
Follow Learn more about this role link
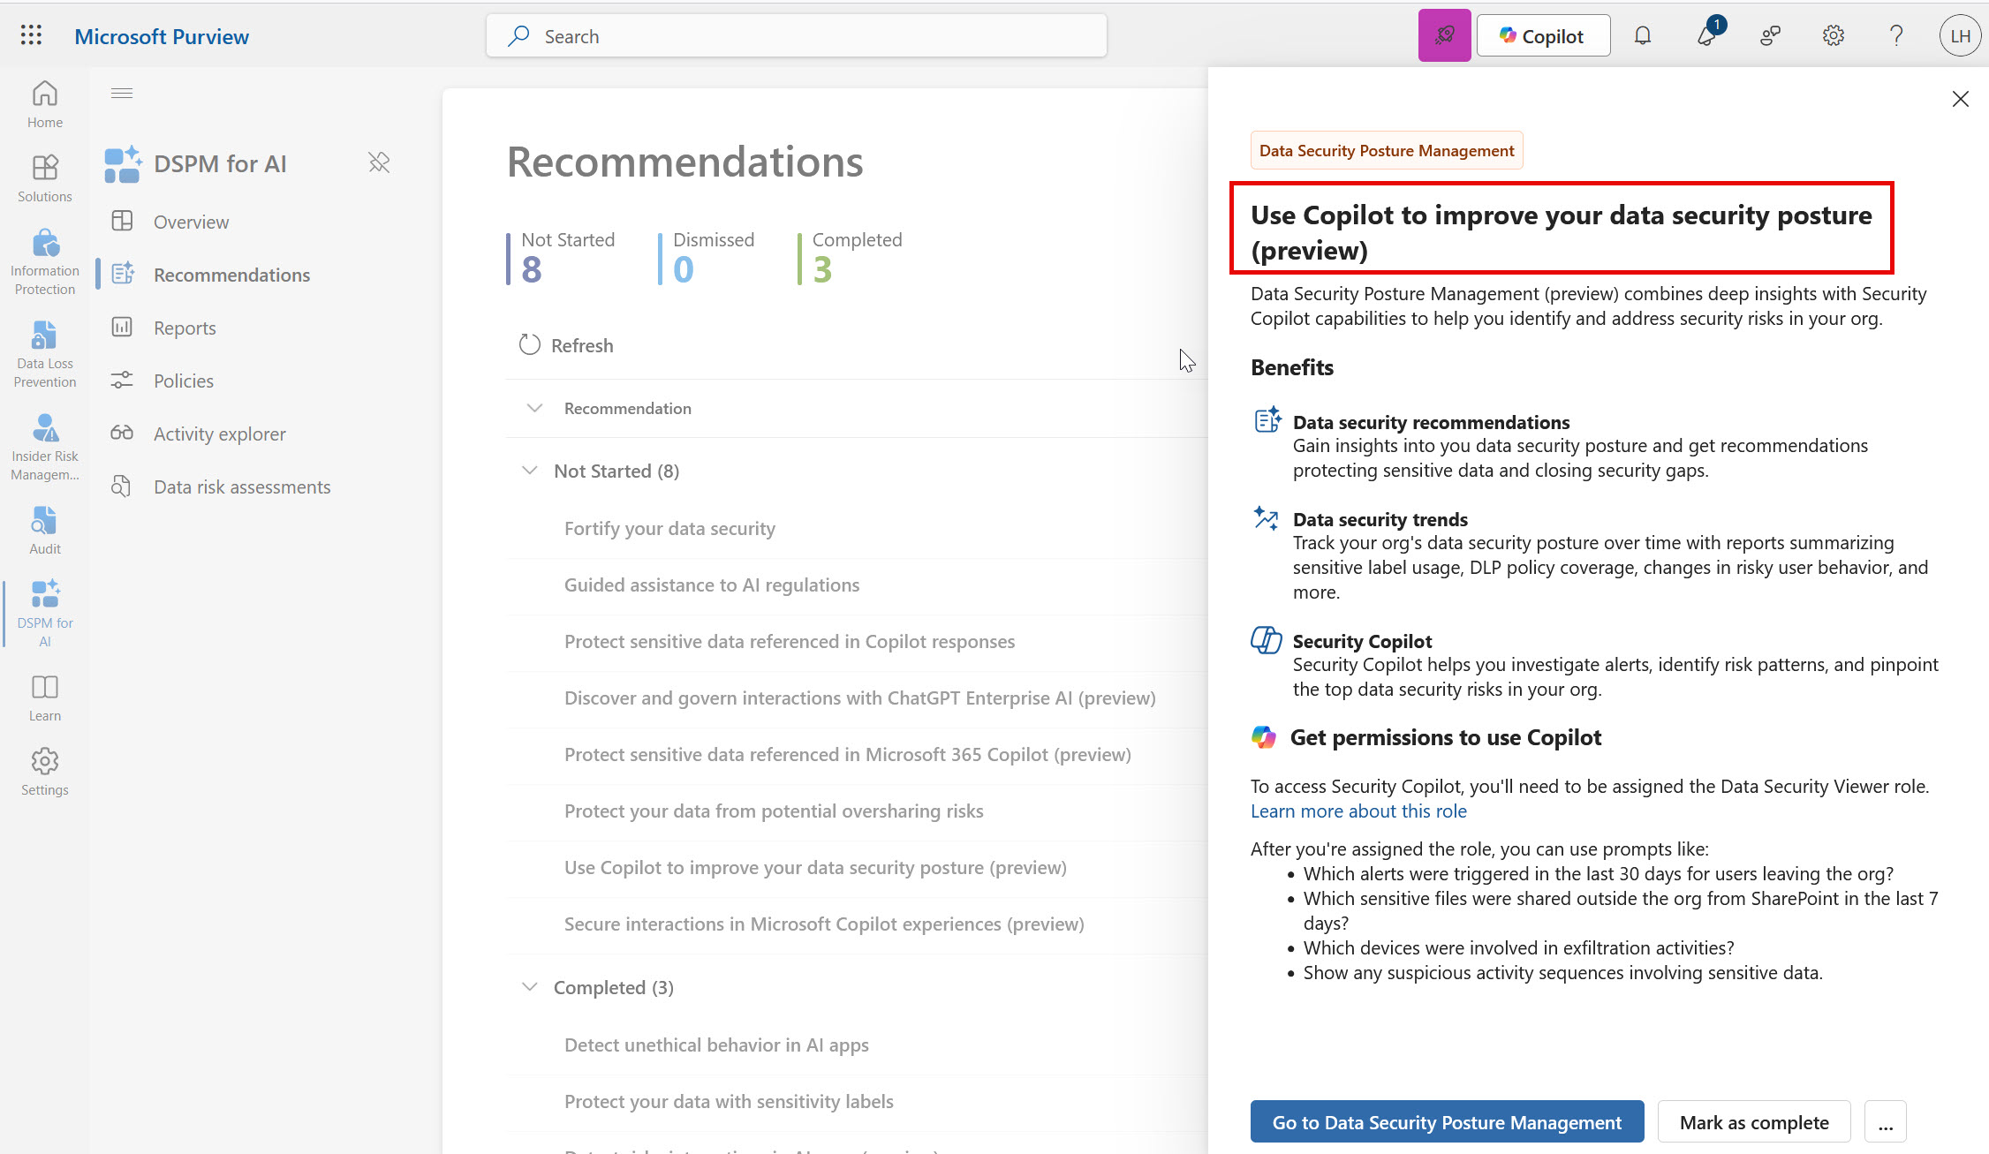click(1358, 811)
